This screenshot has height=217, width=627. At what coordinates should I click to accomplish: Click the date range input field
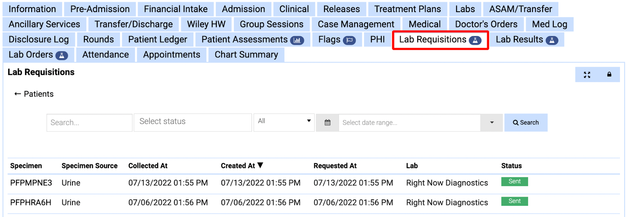point(409,123)
